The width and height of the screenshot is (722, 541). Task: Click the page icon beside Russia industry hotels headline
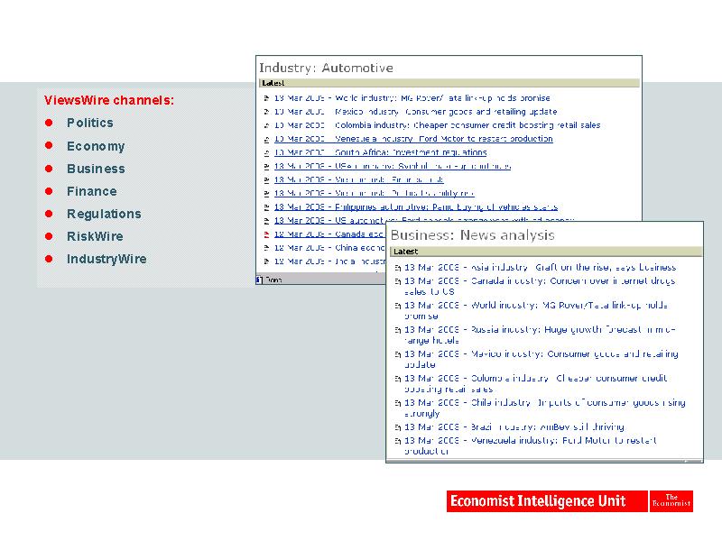pyautogui.click(x=398, y=330)
